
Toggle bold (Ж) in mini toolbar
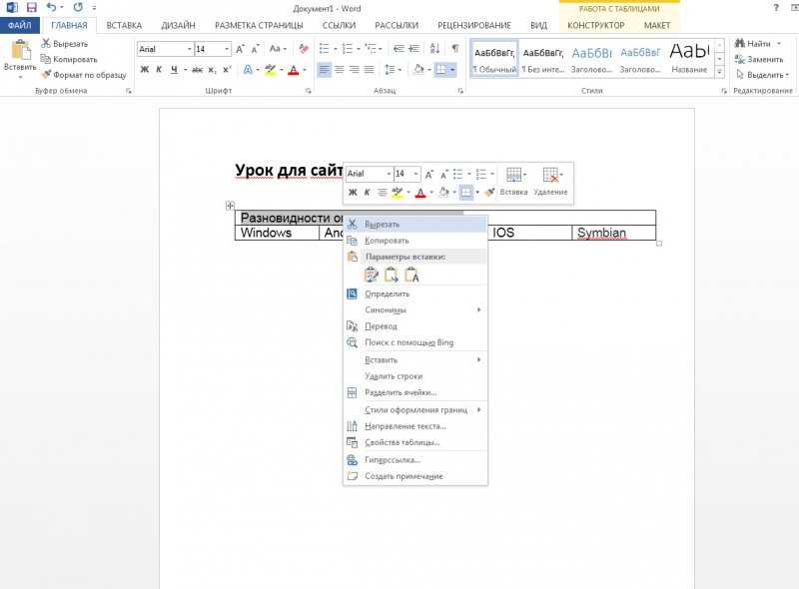353,192
